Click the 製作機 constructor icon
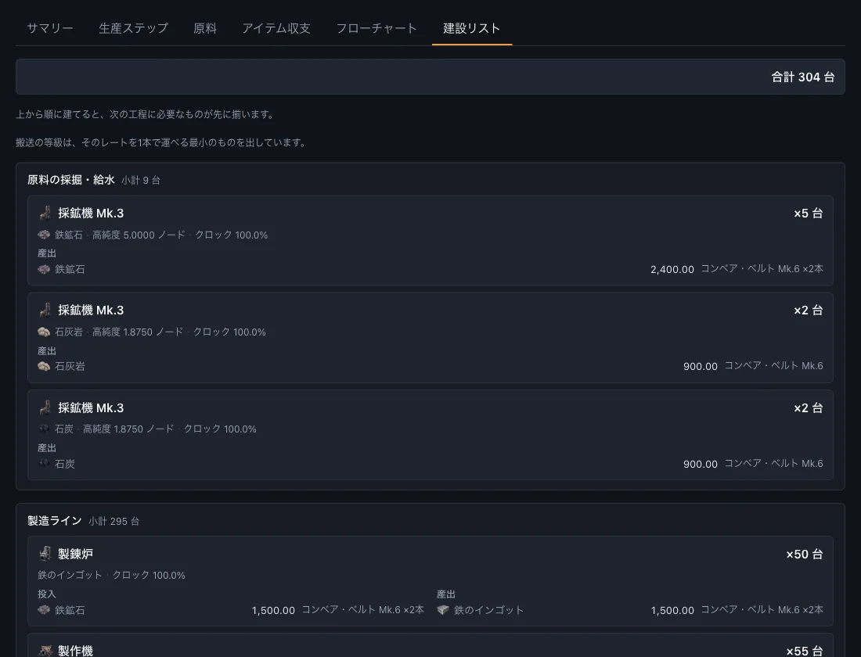 tap(45, 651)
